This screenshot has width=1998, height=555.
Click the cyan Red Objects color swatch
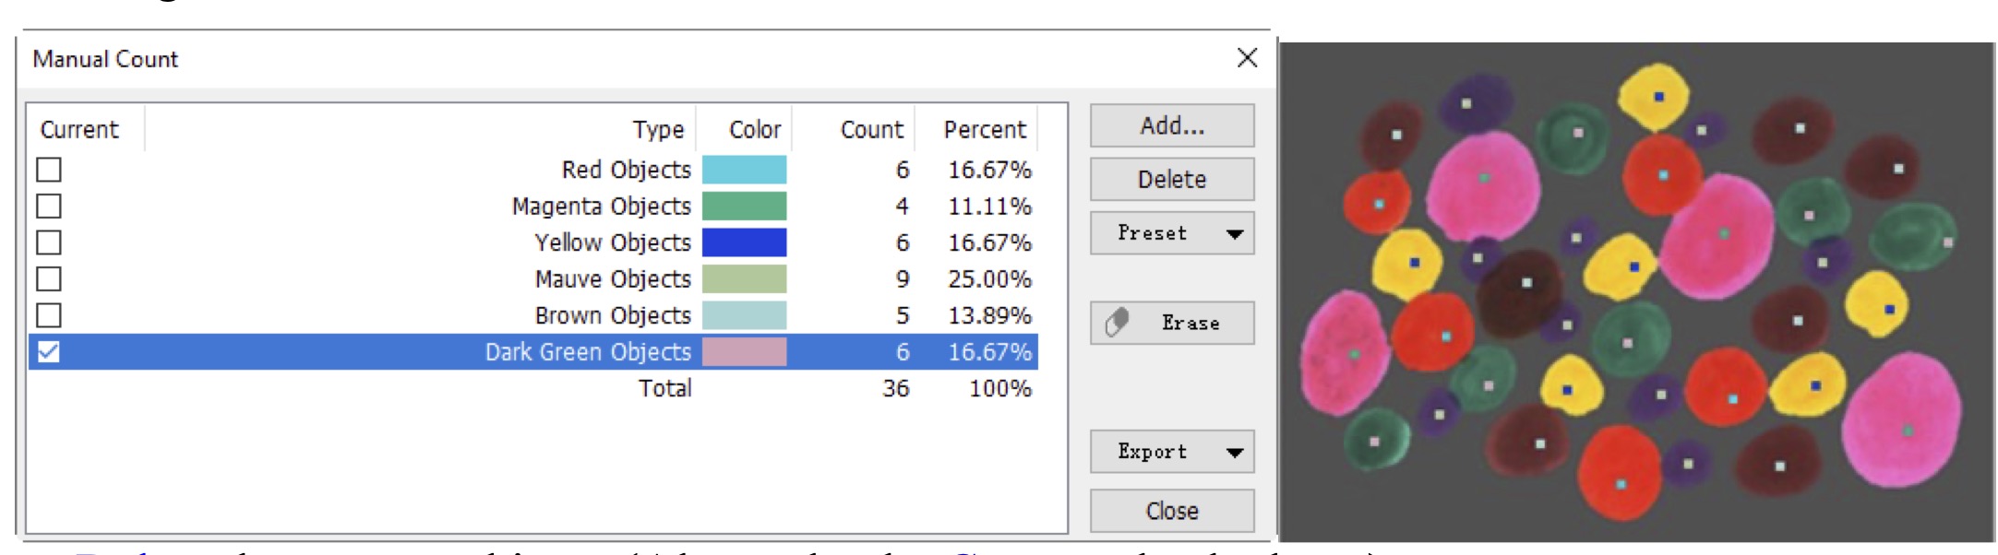[744, 170]
